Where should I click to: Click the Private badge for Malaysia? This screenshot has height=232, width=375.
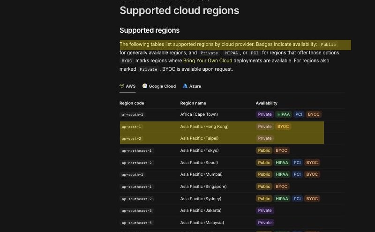(265, 223)
